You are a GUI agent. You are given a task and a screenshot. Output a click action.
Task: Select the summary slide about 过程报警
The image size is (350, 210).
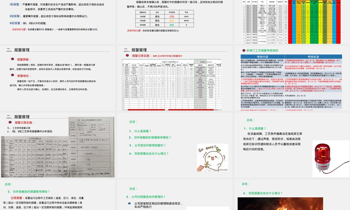(x=58, y=195)
